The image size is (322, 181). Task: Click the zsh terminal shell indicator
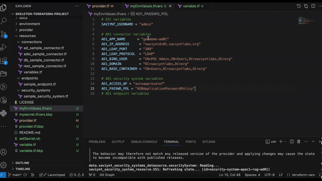point(271,142)
